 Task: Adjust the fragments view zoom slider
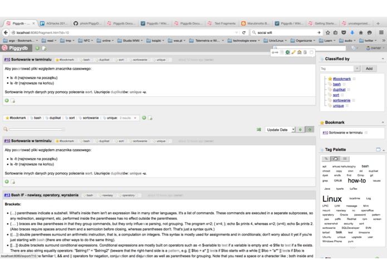click(37, 129)
